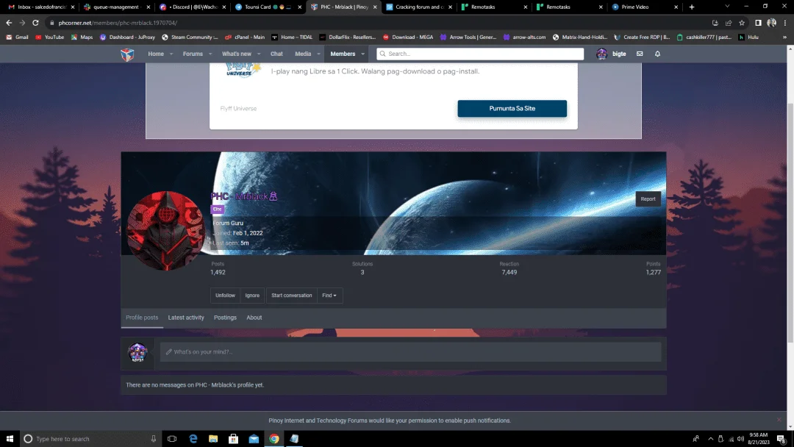
Task: Open Chrome profile avatar
Action: pos(772,23)
